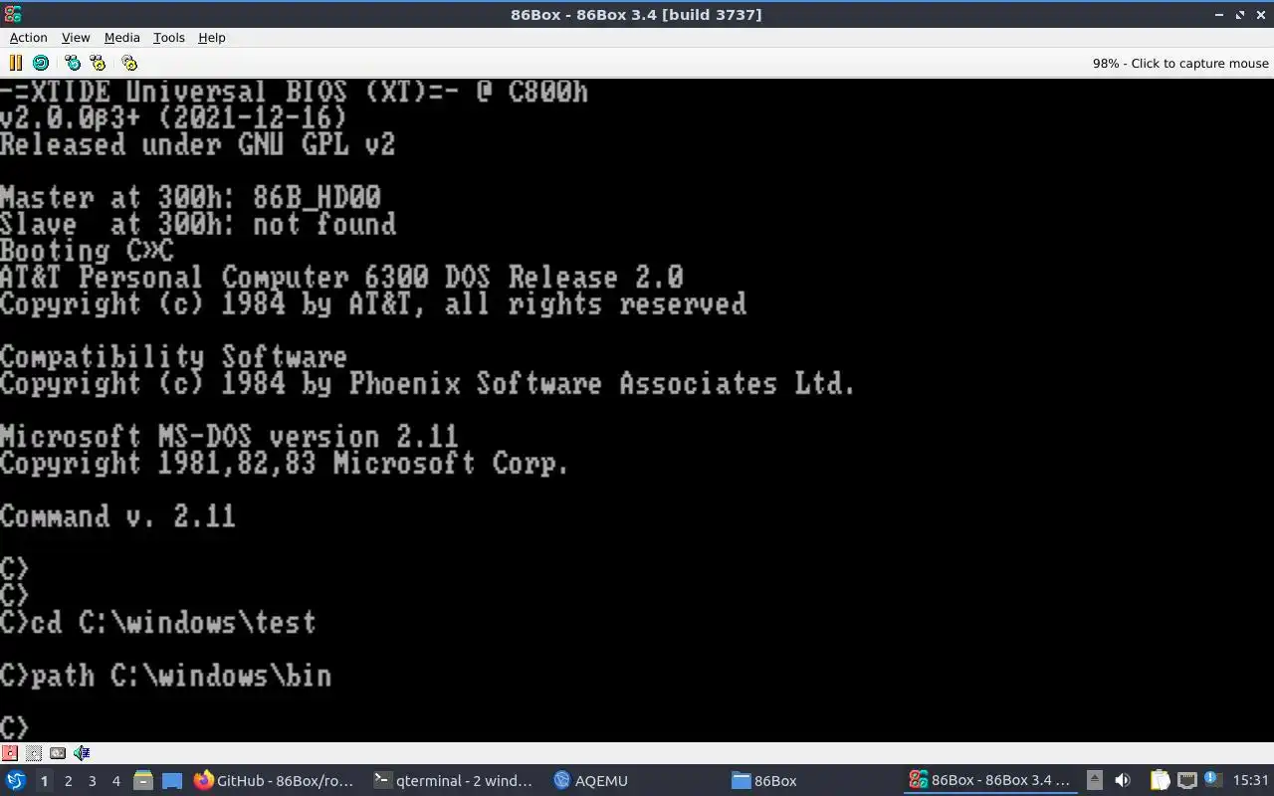Minimize the 86Box window
Screen dimensions: 1274x796
tap(1220, 14)
